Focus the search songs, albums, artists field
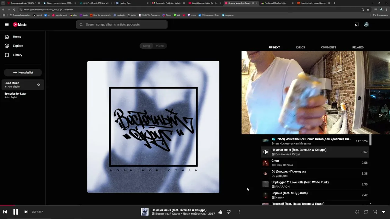The height and width of the screenshot is (219, 390). pyautogui.click(x=122, y=25)
